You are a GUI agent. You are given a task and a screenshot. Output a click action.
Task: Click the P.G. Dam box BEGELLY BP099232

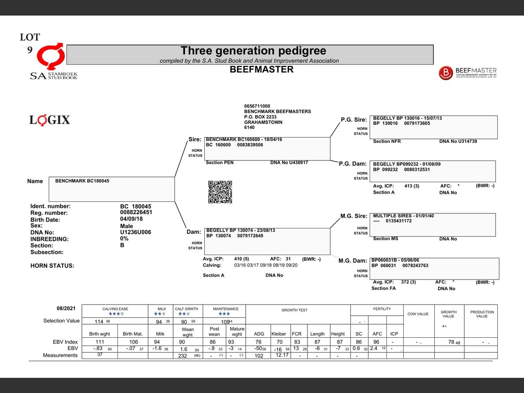pos(432,171)
